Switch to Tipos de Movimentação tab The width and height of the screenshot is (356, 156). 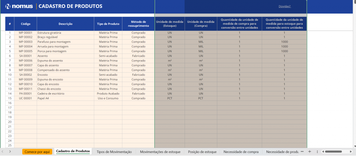click(114, 152)
